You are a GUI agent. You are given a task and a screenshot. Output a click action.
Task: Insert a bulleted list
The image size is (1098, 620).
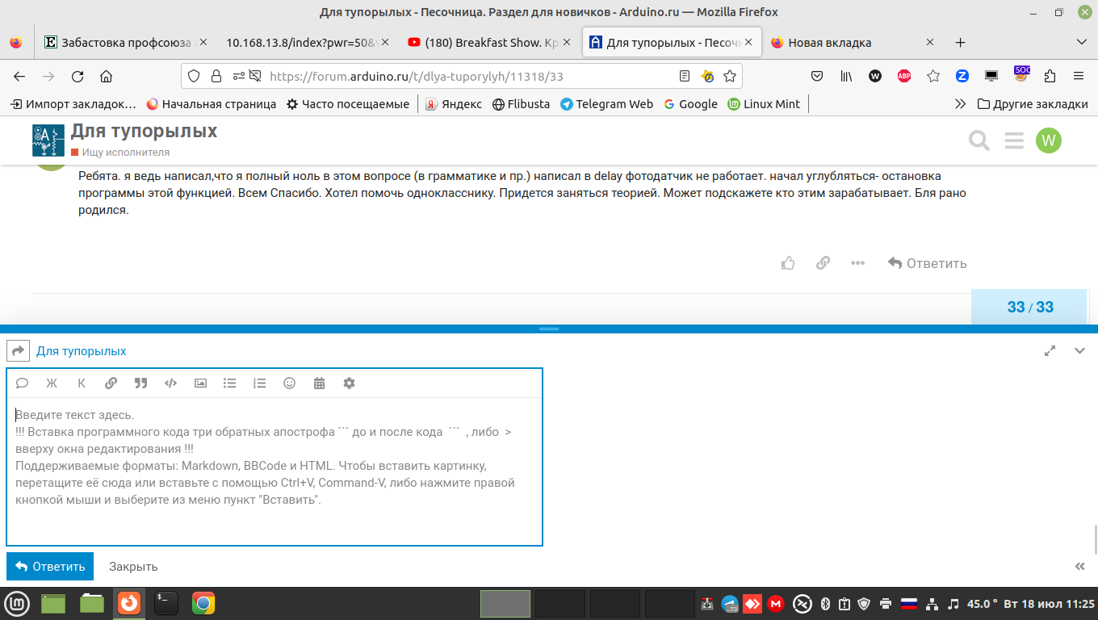tap(230, 383)
